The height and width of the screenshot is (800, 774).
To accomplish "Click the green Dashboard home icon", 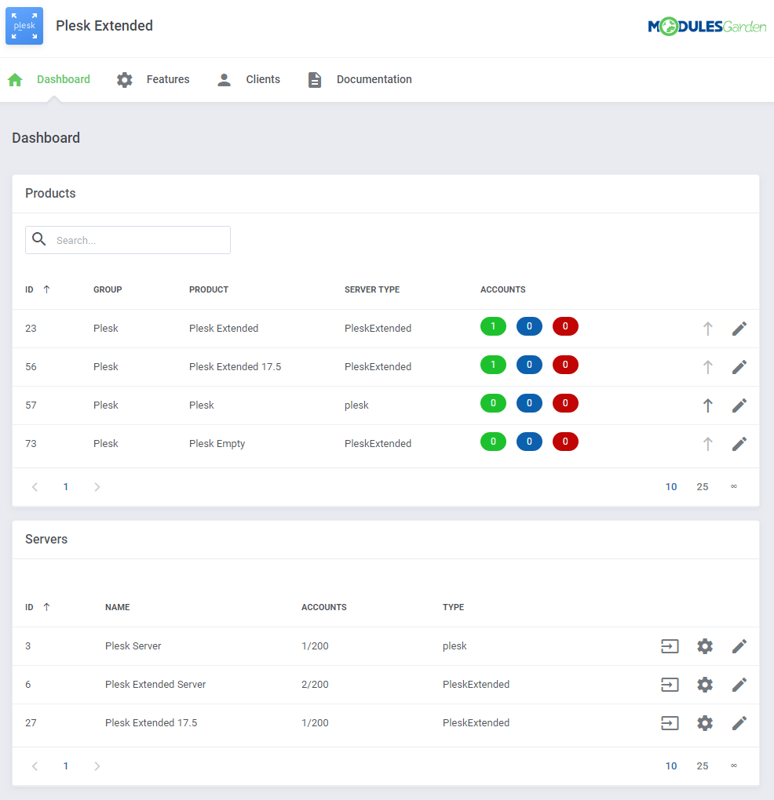I will [16, 79].
